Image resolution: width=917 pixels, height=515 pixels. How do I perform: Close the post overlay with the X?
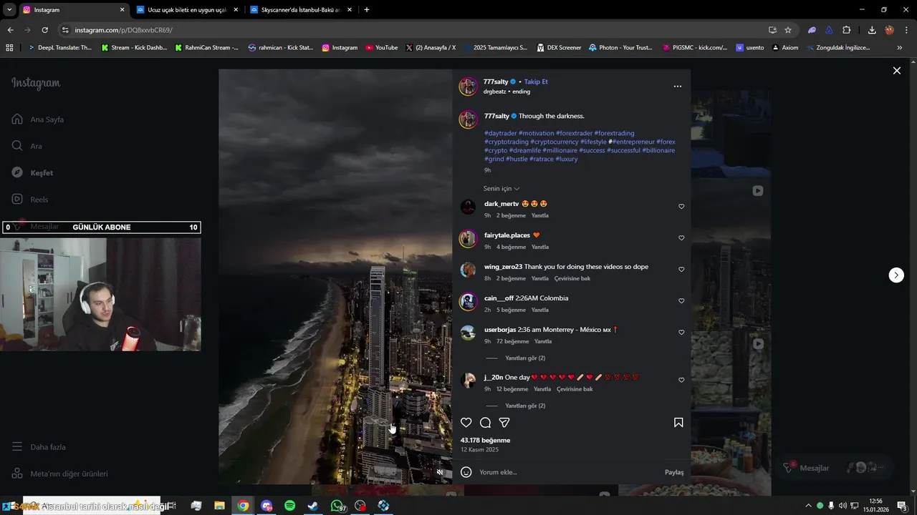896,71
